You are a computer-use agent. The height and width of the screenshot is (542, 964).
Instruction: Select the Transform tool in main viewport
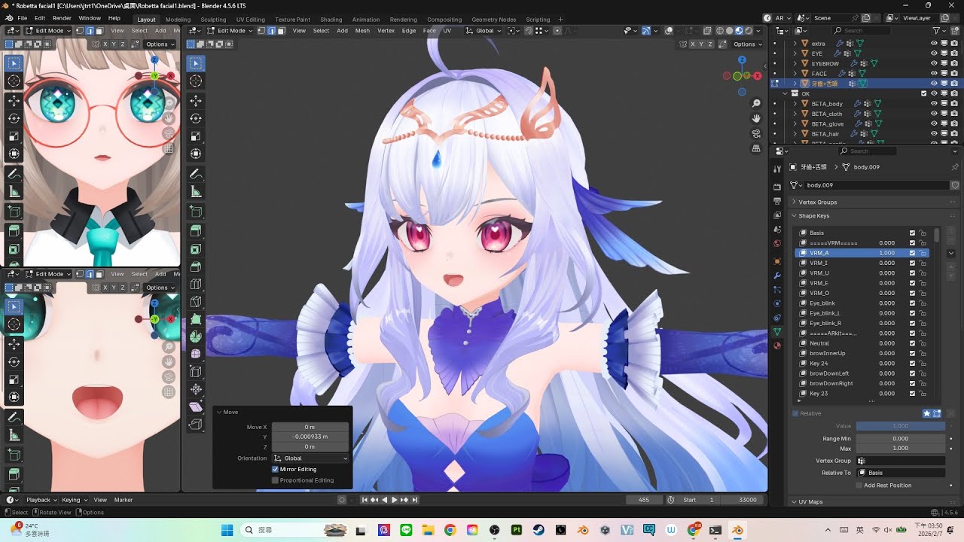coord(196,154)
